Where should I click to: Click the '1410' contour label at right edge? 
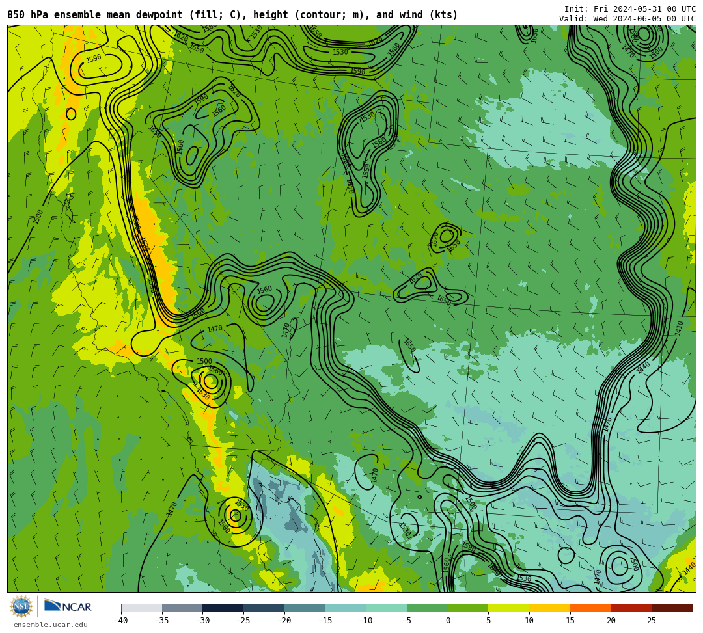coord(679,328)
